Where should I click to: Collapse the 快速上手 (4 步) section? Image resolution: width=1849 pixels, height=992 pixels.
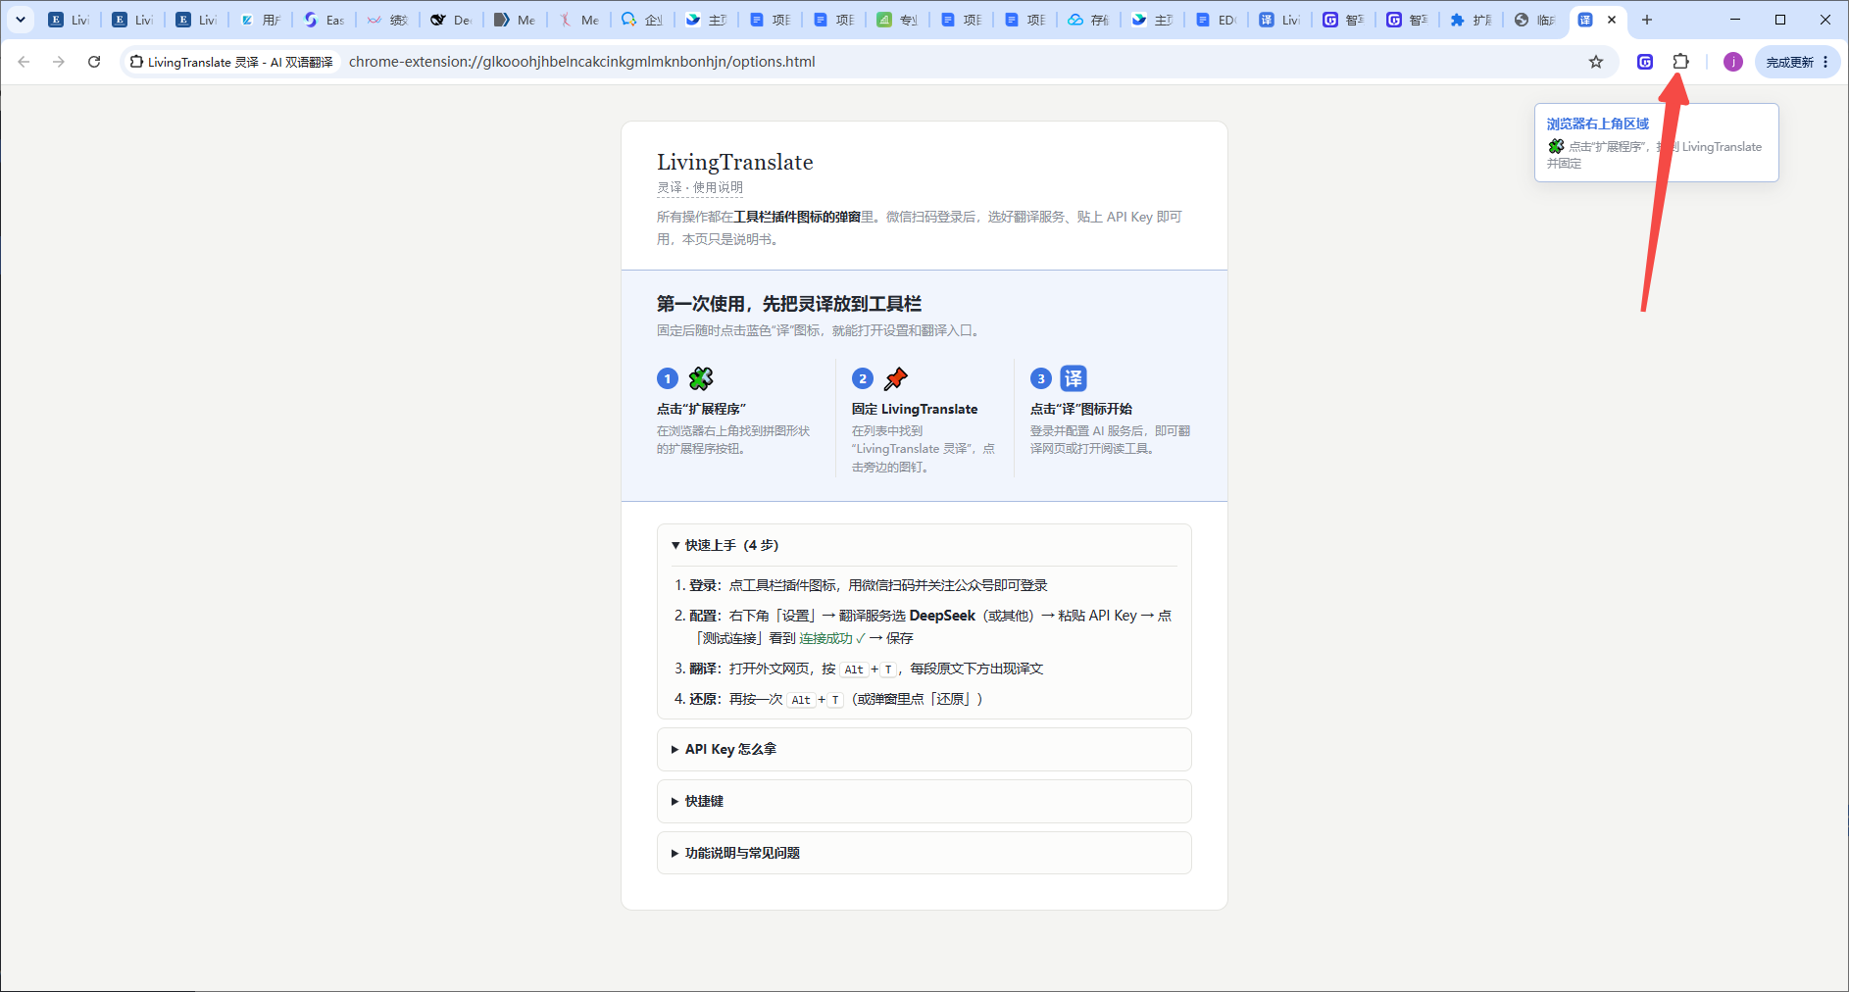click(x=924, y=545)
